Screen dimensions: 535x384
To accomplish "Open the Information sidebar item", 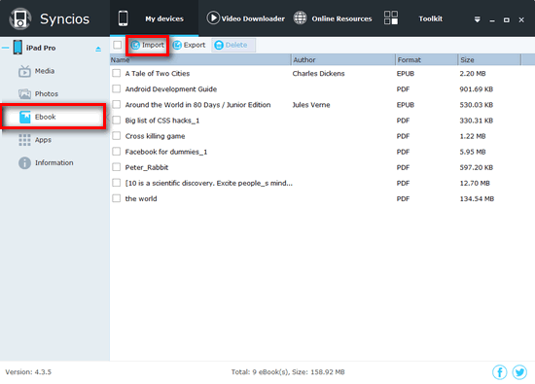I will pos(46,163).
